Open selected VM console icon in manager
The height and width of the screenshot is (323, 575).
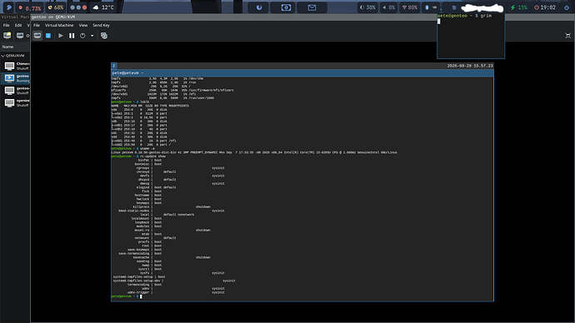(x=20, y=36)
